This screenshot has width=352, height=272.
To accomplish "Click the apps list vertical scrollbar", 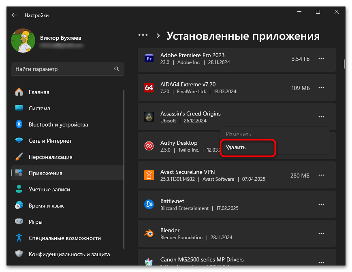I will click(x=344, y=64).
